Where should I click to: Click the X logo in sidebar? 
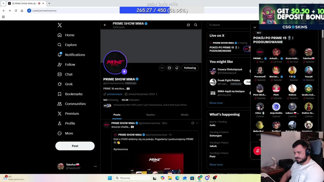pyautogui.click(x=60, y=25)
